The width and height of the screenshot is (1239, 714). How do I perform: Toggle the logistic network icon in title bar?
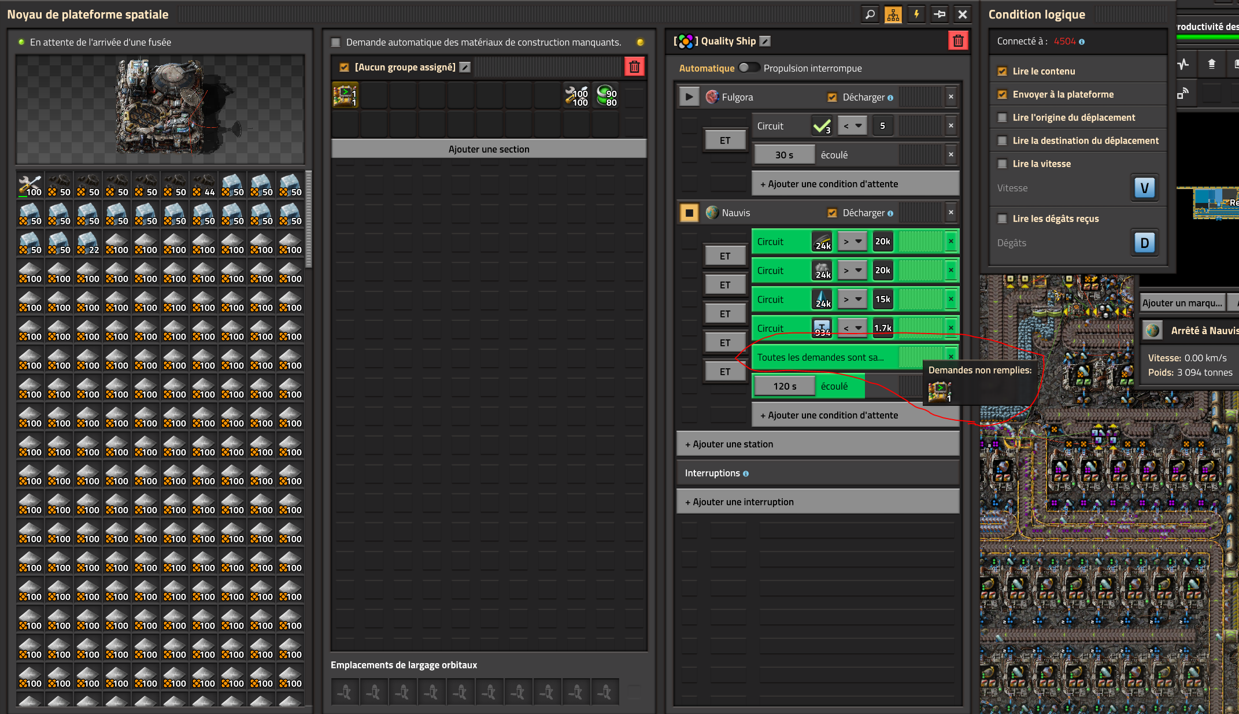click(893, 14)
